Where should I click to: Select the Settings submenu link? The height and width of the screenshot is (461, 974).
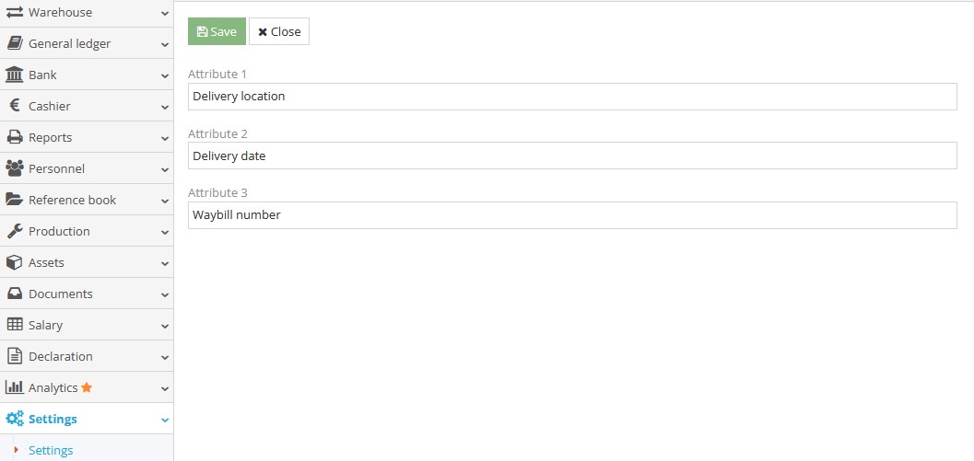coord(51,450)
